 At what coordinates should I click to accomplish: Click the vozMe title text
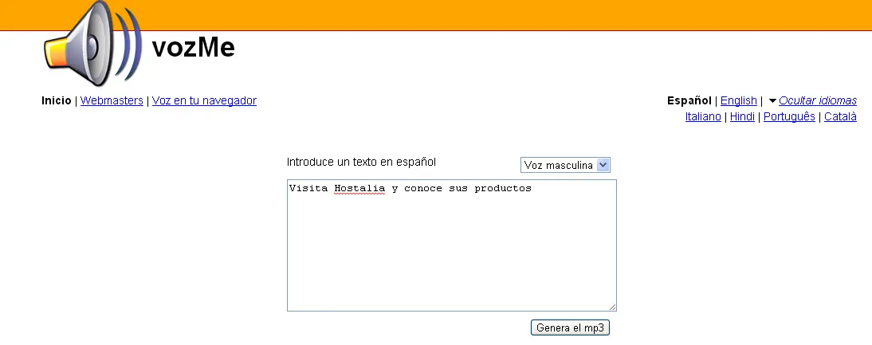(193, 47)
